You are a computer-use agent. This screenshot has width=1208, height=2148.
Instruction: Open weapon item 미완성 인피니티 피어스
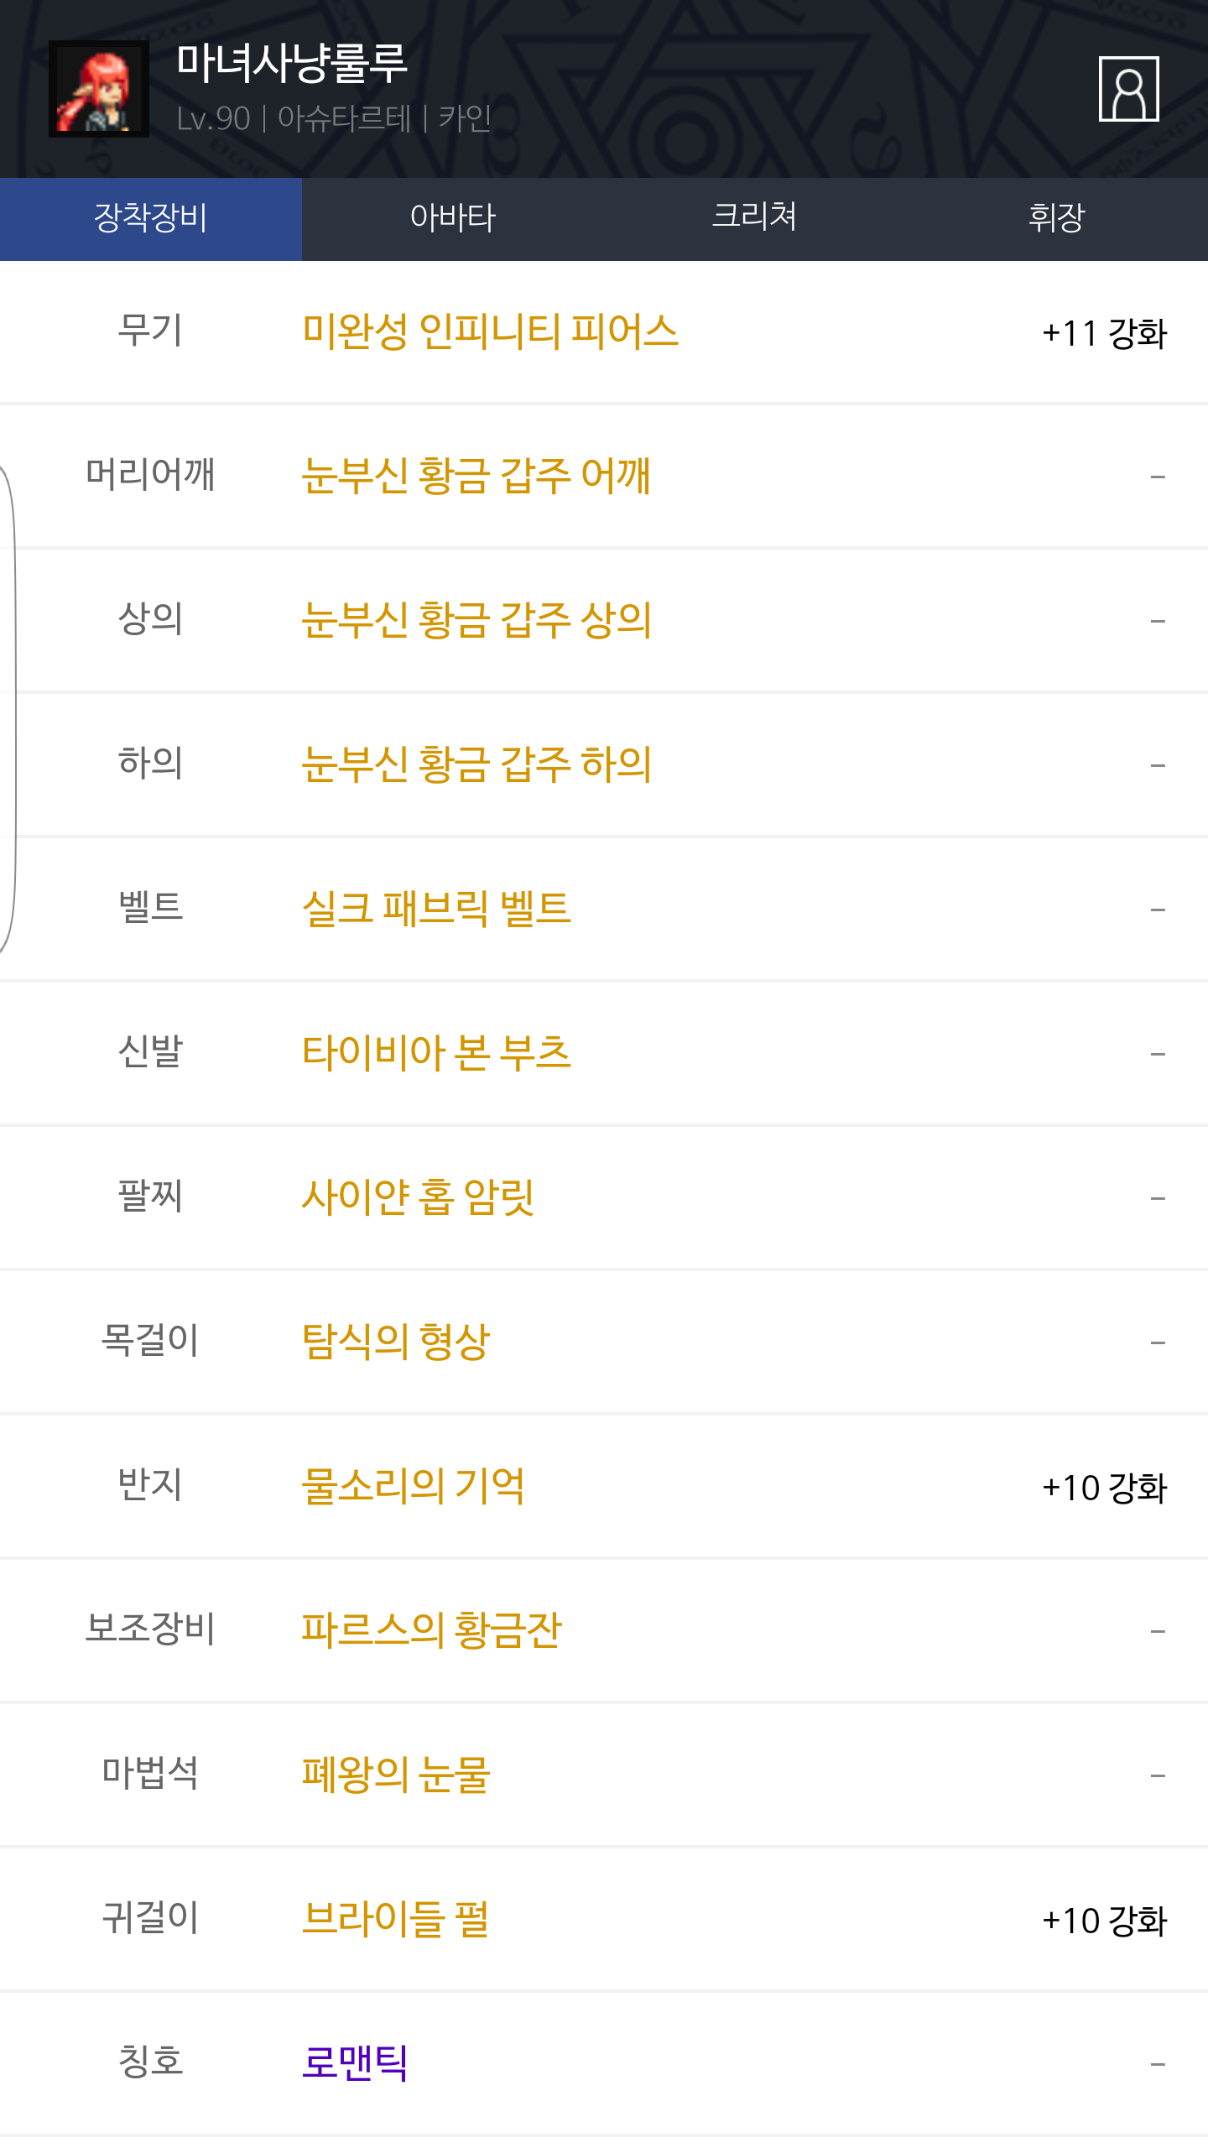[490, 331]
